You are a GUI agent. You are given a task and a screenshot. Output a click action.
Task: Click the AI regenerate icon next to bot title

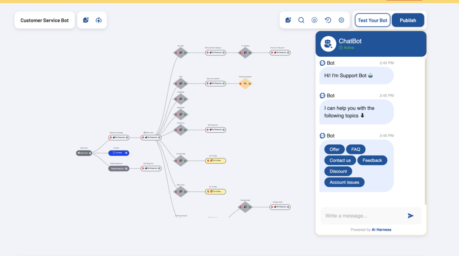click(99, 20)
